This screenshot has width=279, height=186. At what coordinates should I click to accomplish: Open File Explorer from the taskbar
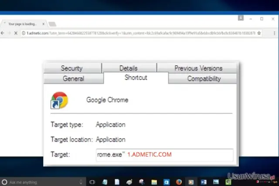154,182
